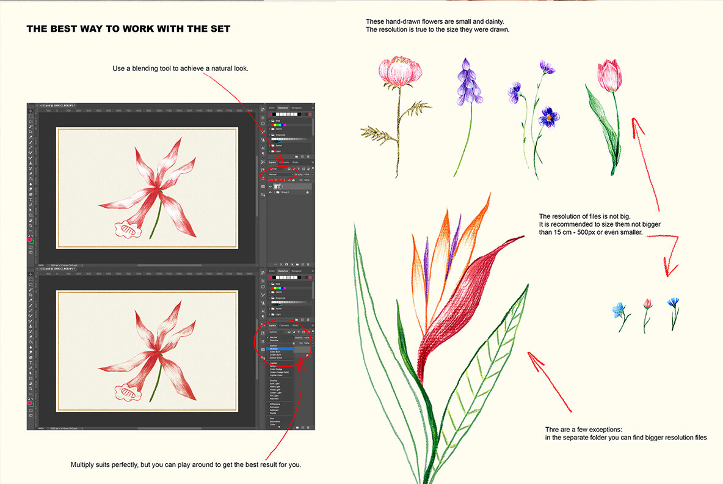Open the Navigator tab in the lower window's panel
Image resolution: width=723 pixels, height=484 pixels.
[x=296, y=271]
